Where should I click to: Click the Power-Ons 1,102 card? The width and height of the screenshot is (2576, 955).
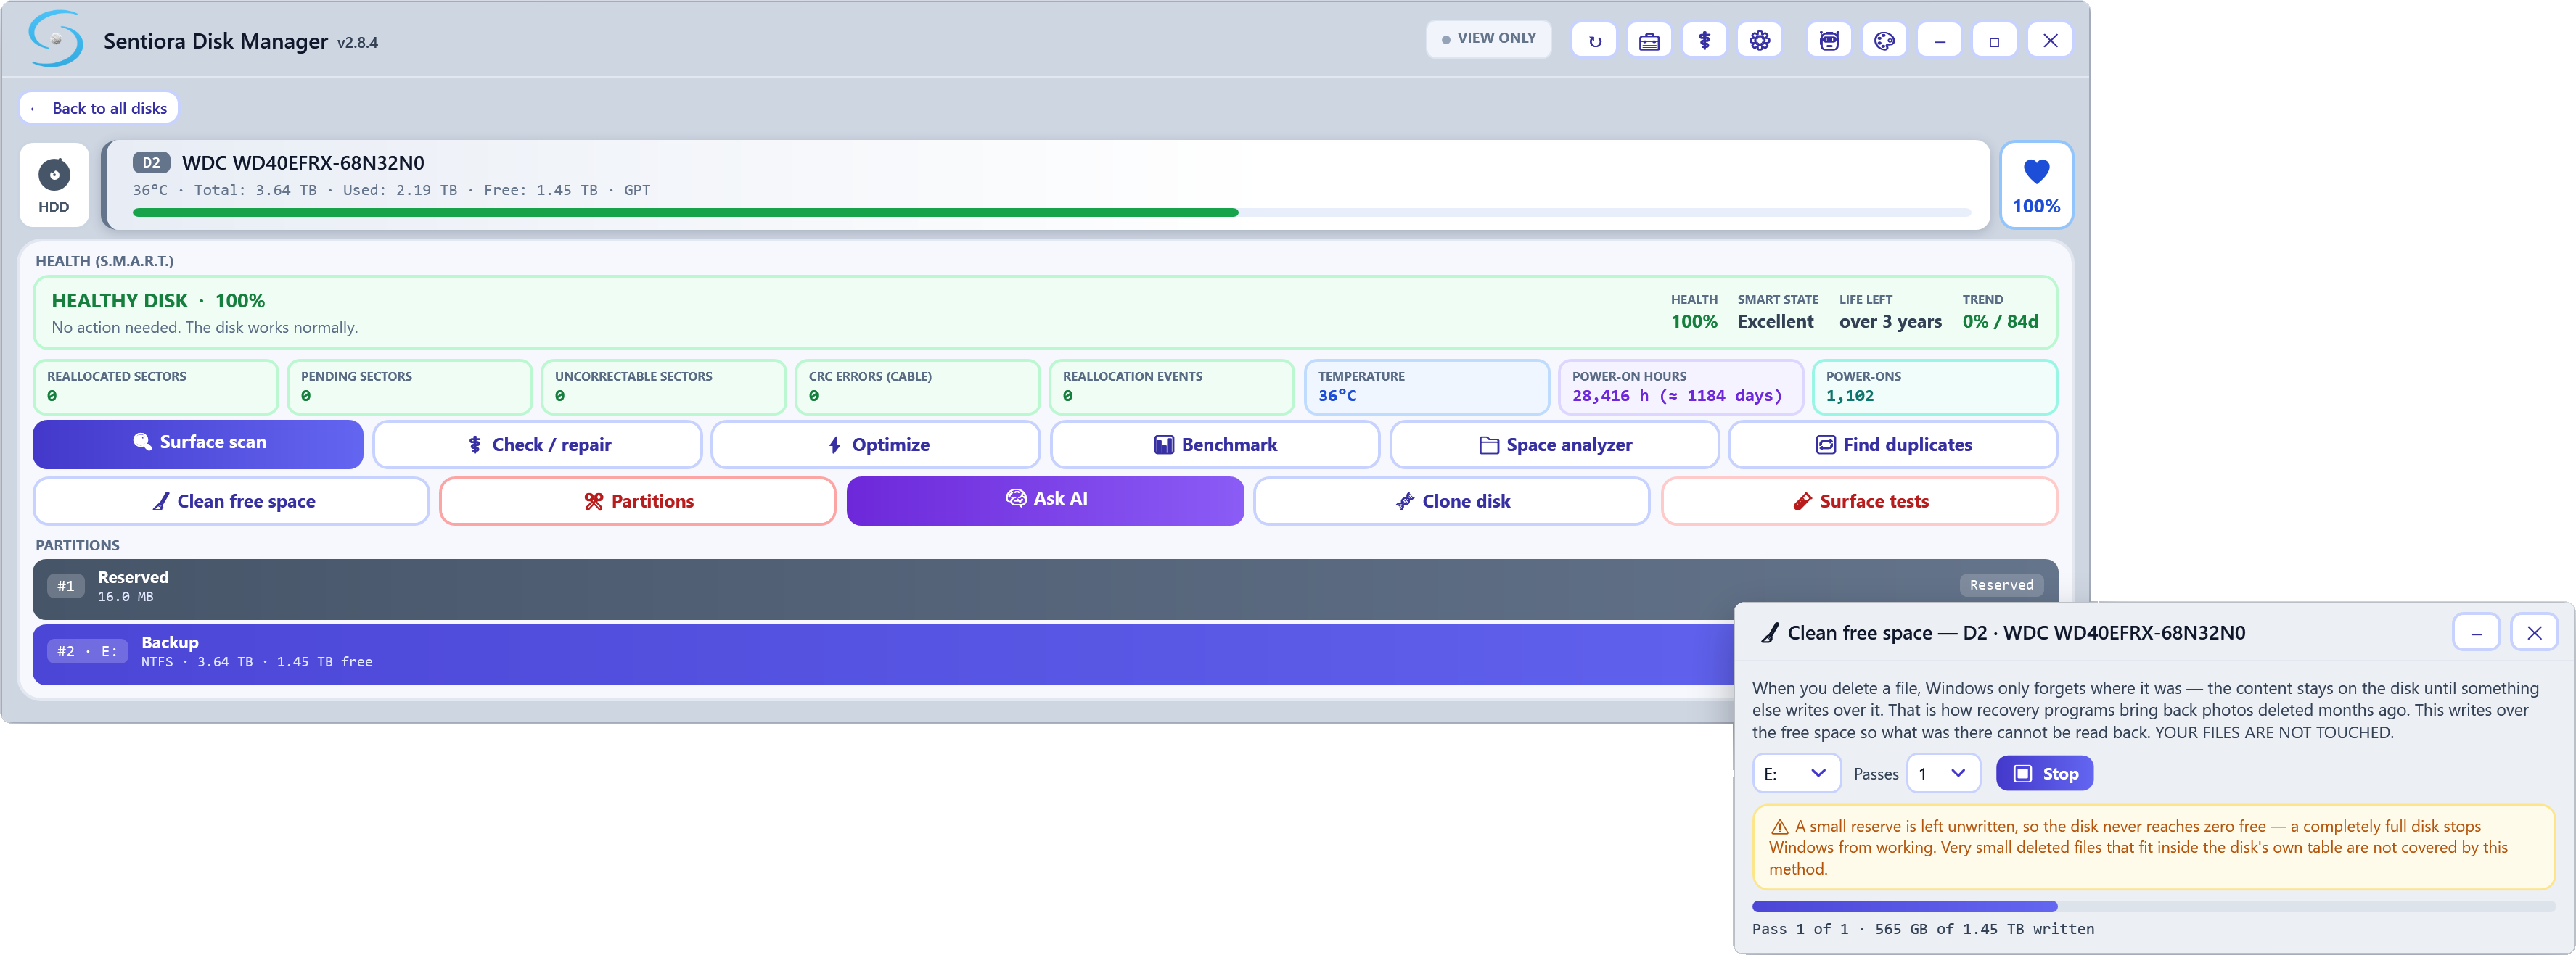click(1935, 388)
